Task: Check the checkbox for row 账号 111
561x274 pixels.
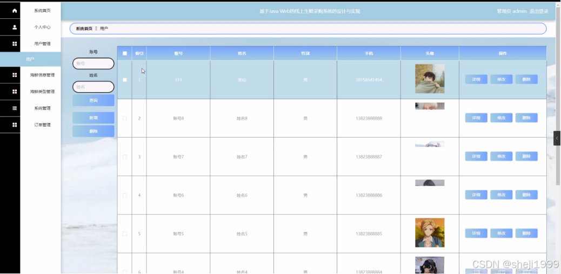Action: [124, 80]
